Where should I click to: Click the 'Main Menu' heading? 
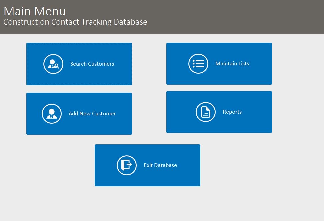coord(34,11)
